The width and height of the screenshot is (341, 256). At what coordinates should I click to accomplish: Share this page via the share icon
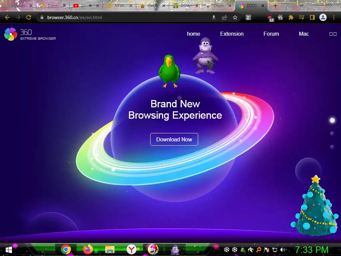point(224,17)
